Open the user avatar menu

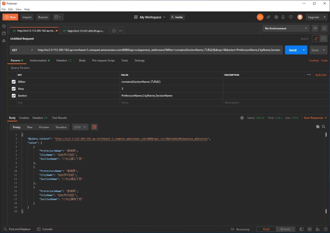(300, 17)
